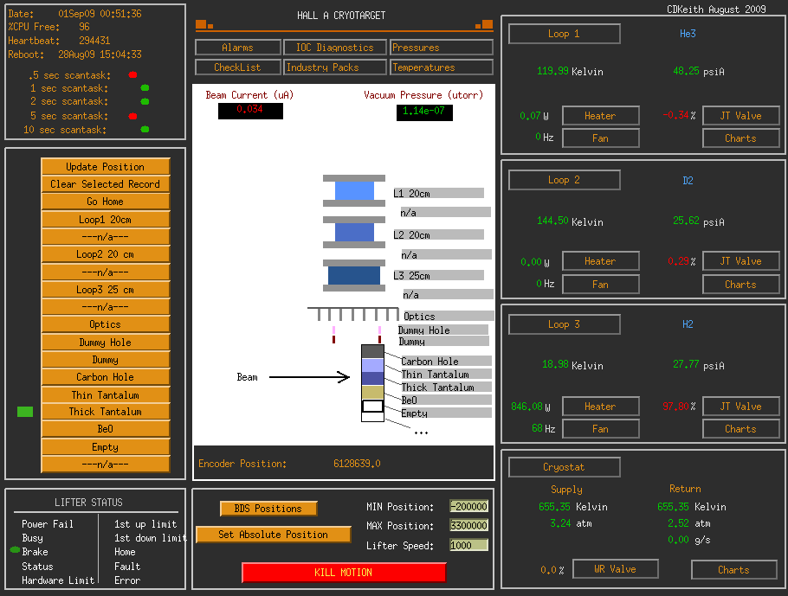Open the Loop 1 details

click(x=565, y=34)
